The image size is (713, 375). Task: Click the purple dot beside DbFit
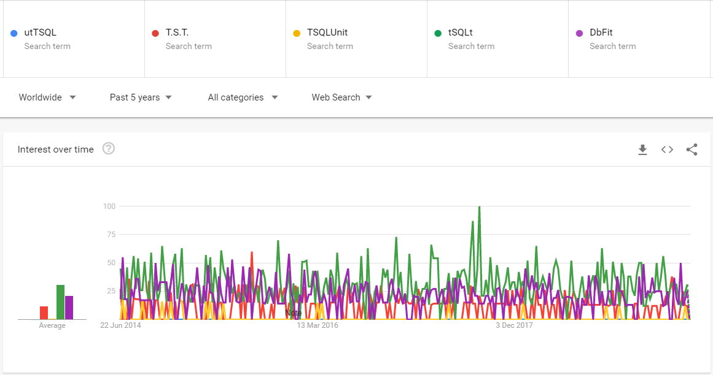580,32
